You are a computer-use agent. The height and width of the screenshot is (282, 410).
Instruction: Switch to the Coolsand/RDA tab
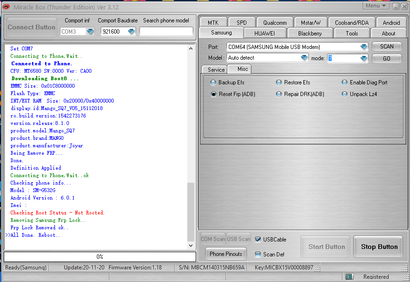pos(352,22)
